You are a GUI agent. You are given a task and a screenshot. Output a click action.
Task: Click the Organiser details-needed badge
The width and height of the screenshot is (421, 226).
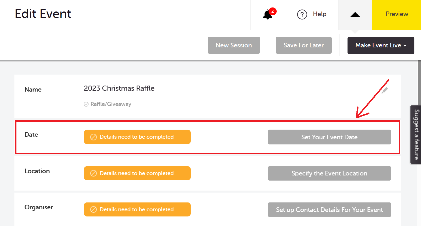137,209
